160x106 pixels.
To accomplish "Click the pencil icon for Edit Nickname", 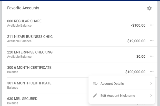I will (x=95, y=96).
